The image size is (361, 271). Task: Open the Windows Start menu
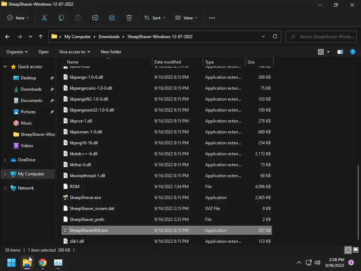point(11,263)
